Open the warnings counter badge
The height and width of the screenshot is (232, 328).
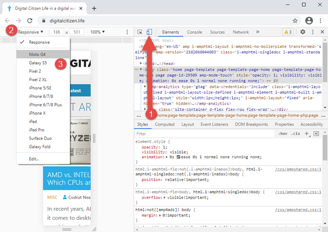[x=288, y=32]
